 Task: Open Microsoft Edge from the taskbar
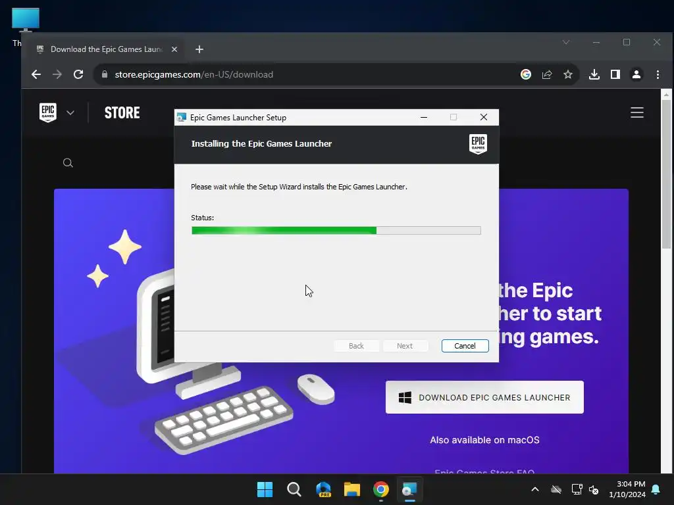coord(323,489)
